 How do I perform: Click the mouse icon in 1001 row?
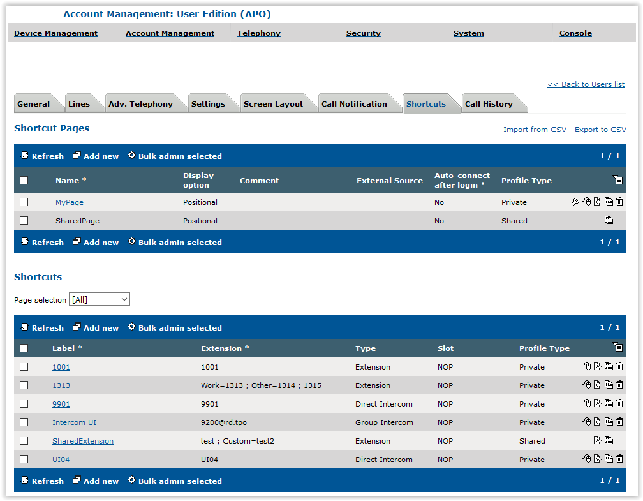[x=587, y=366]
